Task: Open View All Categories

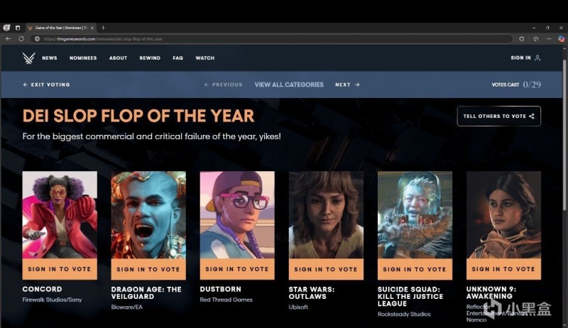Action: tap(289, 84)
